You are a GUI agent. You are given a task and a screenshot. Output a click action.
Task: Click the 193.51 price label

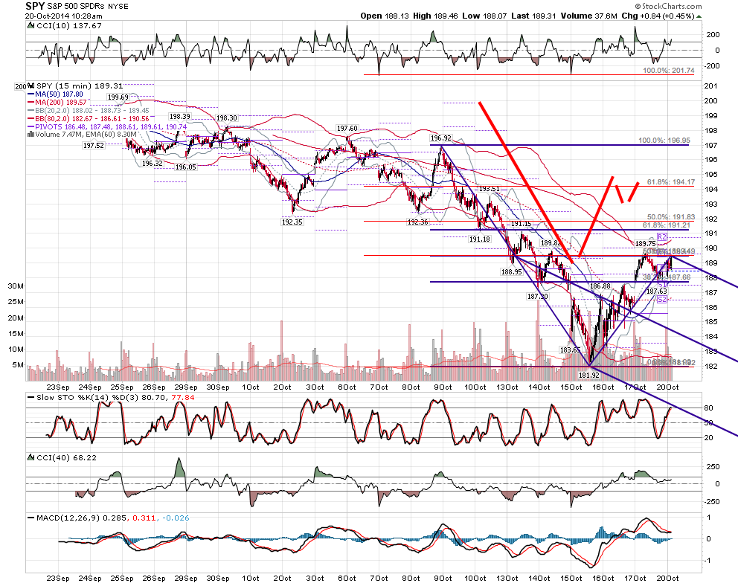(x=490, y=189)
